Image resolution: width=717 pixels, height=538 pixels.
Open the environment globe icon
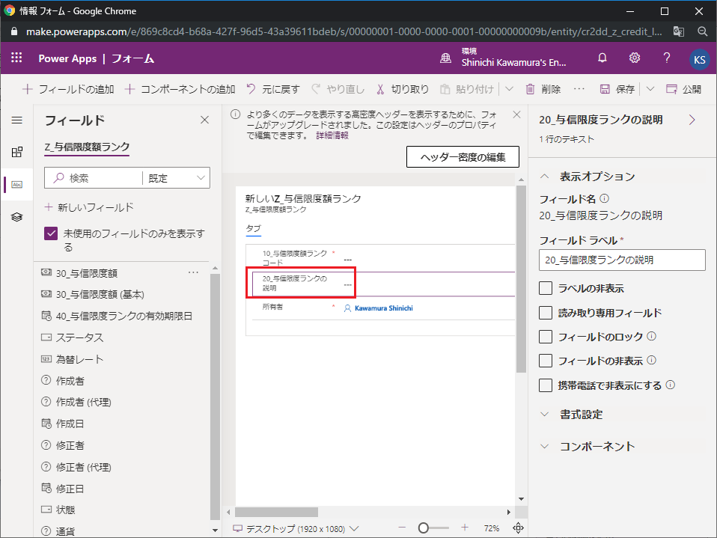445,58
